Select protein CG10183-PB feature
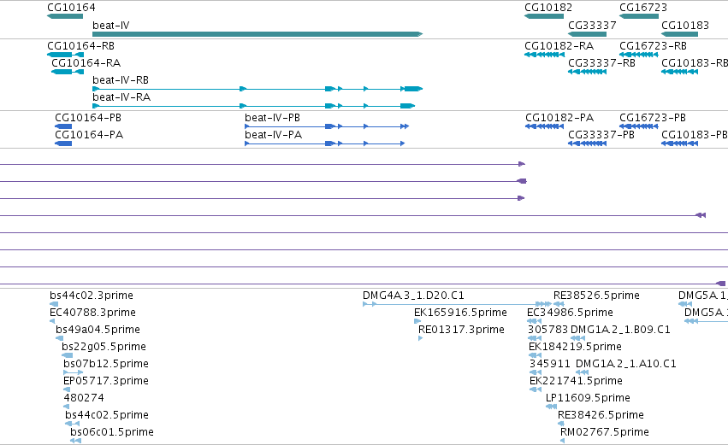The width and height of the screenshot is (728, 445). click(679, 143)
